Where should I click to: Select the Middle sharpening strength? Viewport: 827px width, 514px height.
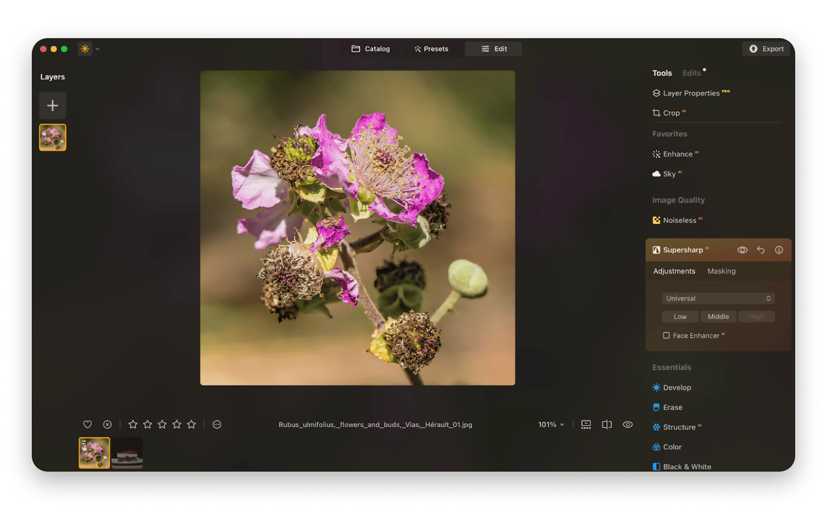(718, 316)
